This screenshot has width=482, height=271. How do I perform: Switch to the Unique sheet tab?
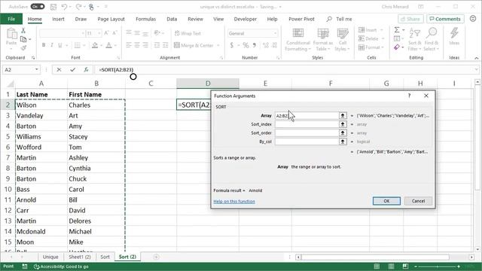50,257
